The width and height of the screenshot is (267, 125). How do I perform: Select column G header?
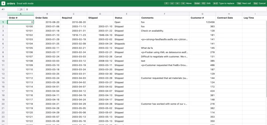point(203,14)
